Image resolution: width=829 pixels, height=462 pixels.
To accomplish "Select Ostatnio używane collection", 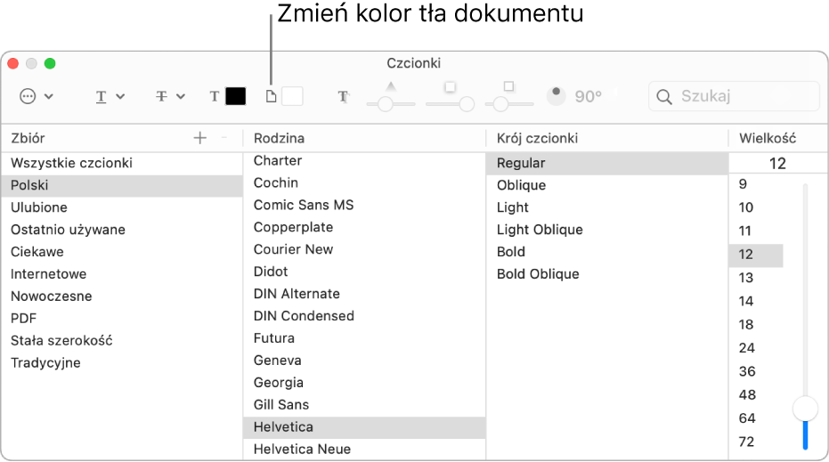I will (122, 230).
